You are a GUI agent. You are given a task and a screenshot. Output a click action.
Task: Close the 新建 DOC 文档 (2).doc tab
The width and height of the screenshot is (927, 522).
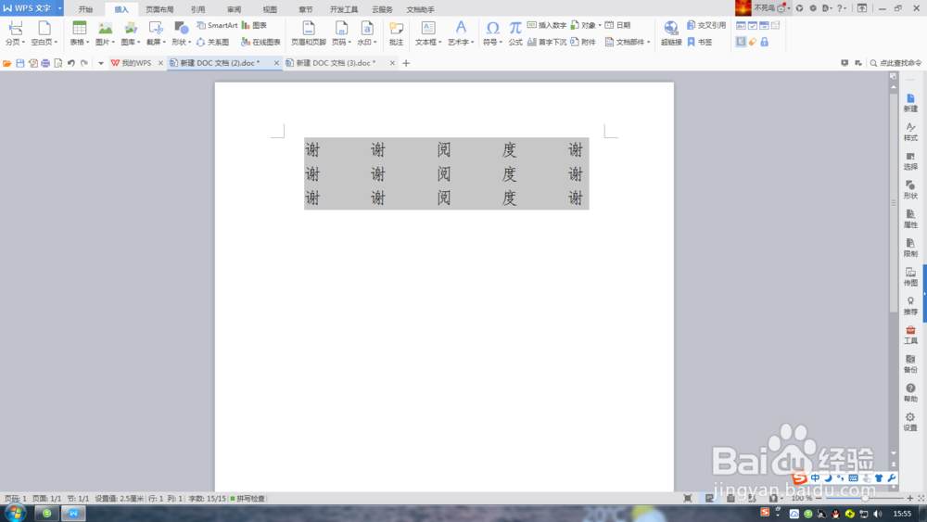pyautogui.click(x=276, y=63)
